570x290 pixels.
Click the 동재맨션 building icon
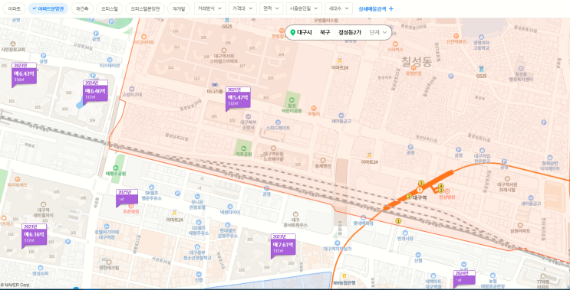pyautogui.click(x=323, y=160)
